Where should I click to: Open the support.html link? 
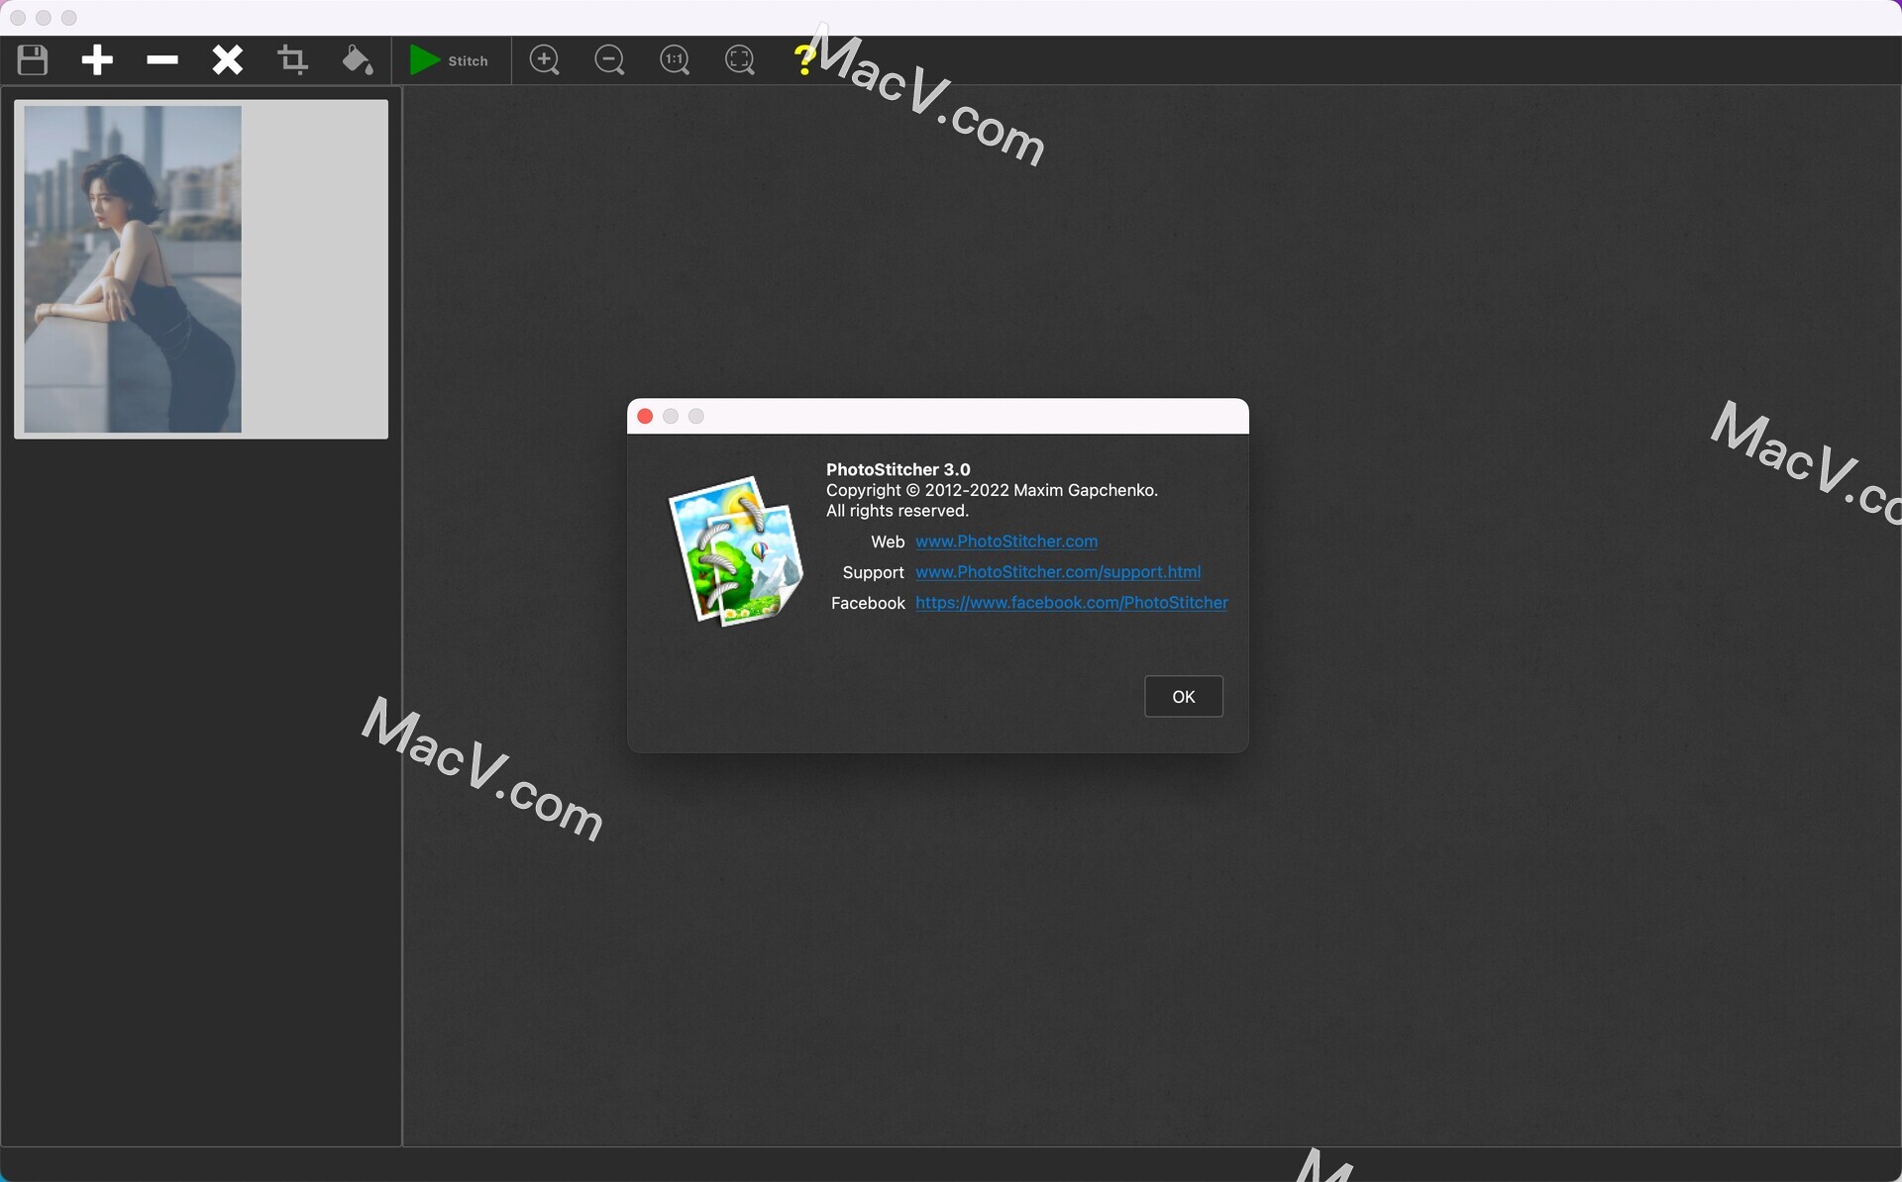[x=1058, y=572]
